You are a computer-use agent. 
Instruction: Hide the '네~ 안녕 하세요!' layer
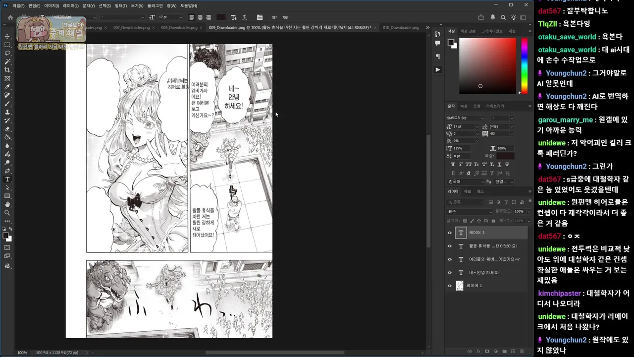click(x=450, y=272)
